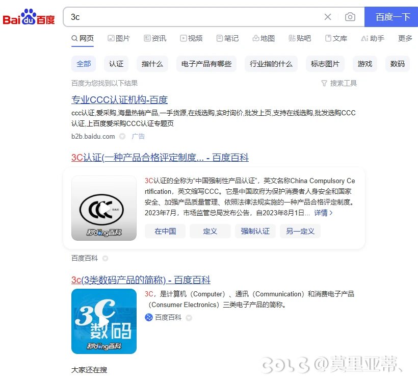418x379 pixels.
Task: Select the 游戏 filter chip
Action: (x=364, y=64)
